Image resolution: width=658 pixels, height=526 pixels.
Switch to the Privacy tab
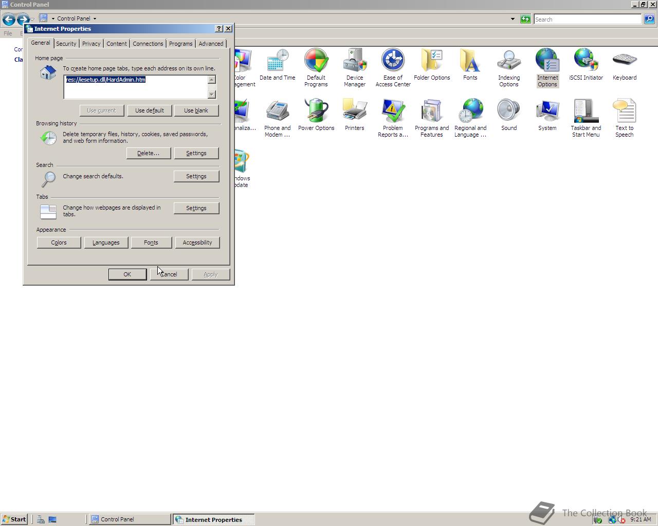pyautogui.click(x=92, y=44)
